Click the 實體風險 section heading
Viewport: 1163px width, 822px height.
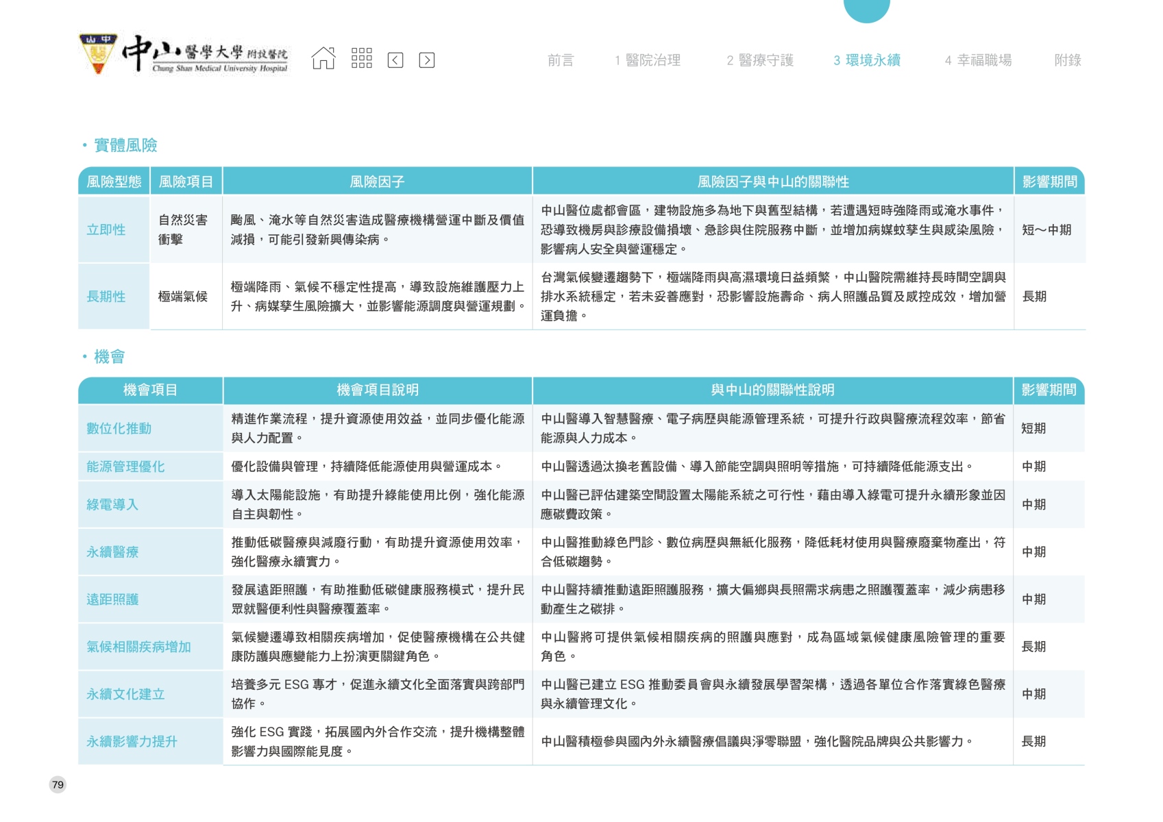coord(125,145)
